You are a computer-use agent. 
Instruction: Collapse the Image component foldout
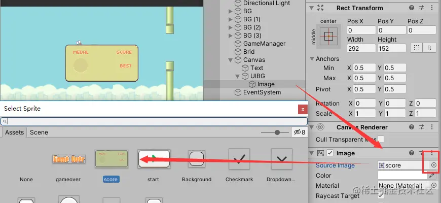pos(311,153)
